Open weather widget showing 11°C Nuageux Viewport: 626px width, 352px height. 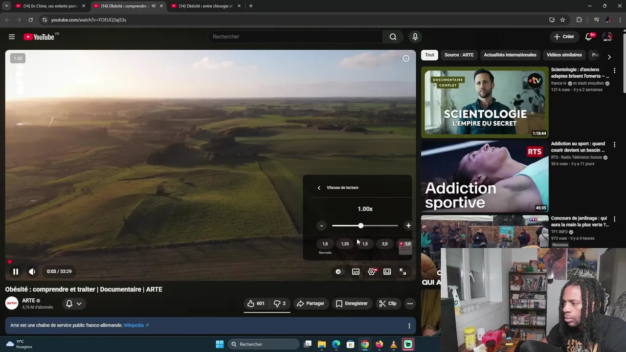point(19,344)
